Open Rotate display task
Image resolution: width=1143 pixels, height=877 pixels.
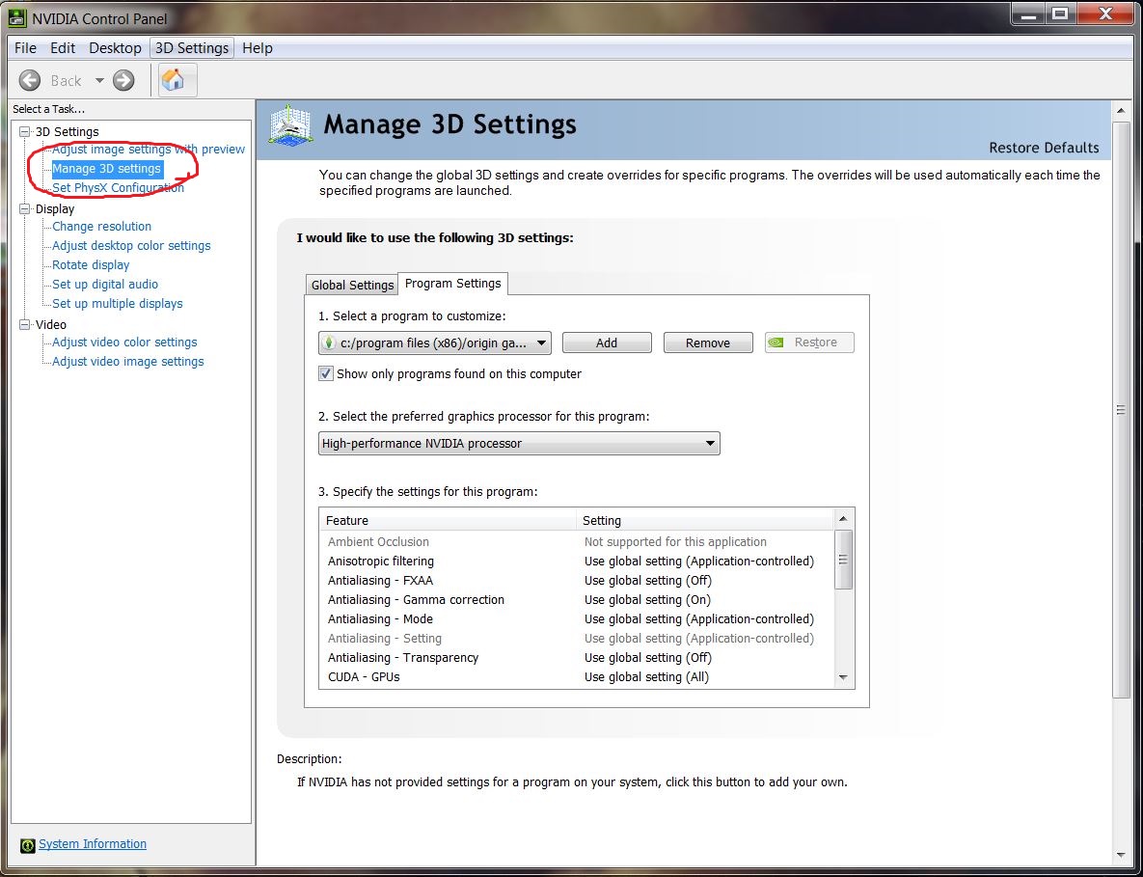tap(91, 265)
